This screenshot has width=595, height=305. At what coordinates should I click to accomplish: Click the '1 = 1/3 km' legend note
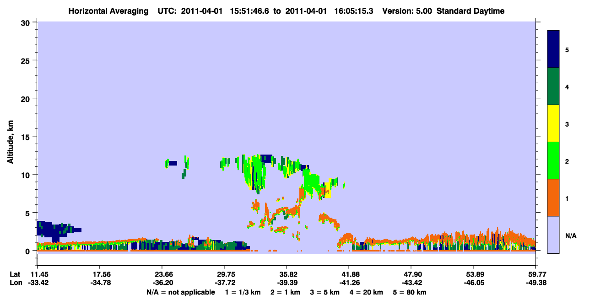243,292
